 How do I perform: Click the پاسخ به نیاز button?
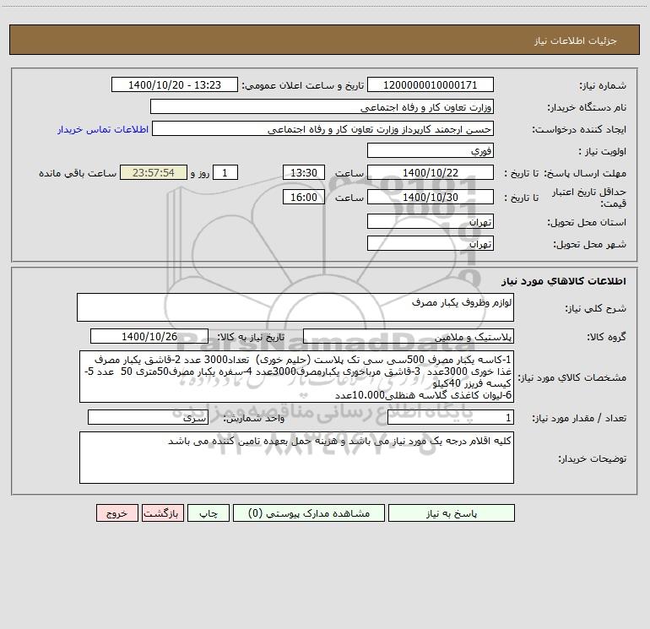[x=451, y=512]
